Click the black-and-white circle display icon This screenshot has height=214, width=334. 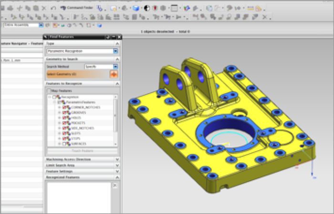point(147,8)
